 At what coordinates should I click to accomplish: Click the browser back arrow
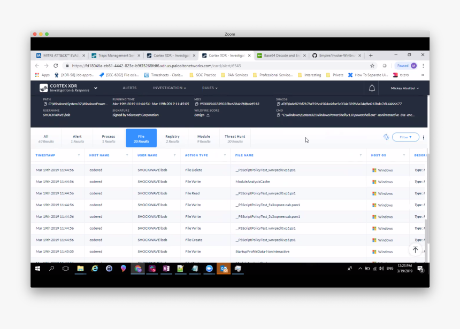[37, 66]
